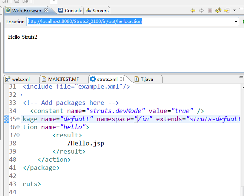244x196 pixels.
Task: Stop loading the current page
Action: click(x=210, y=11)
